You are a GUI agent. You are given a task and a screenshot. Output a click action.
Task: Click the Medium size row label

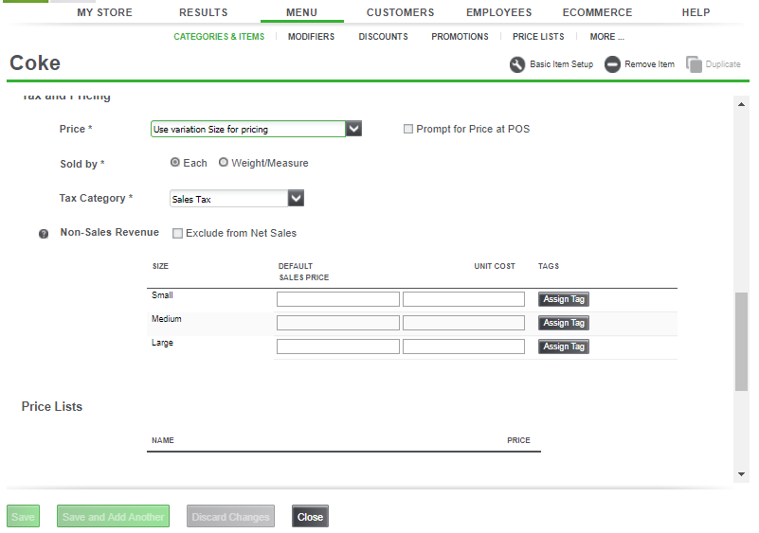pyautogui.click(x=167, y=319)
